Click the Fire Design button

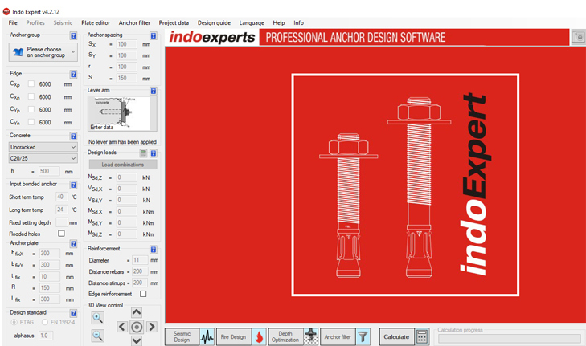[234, 337]
